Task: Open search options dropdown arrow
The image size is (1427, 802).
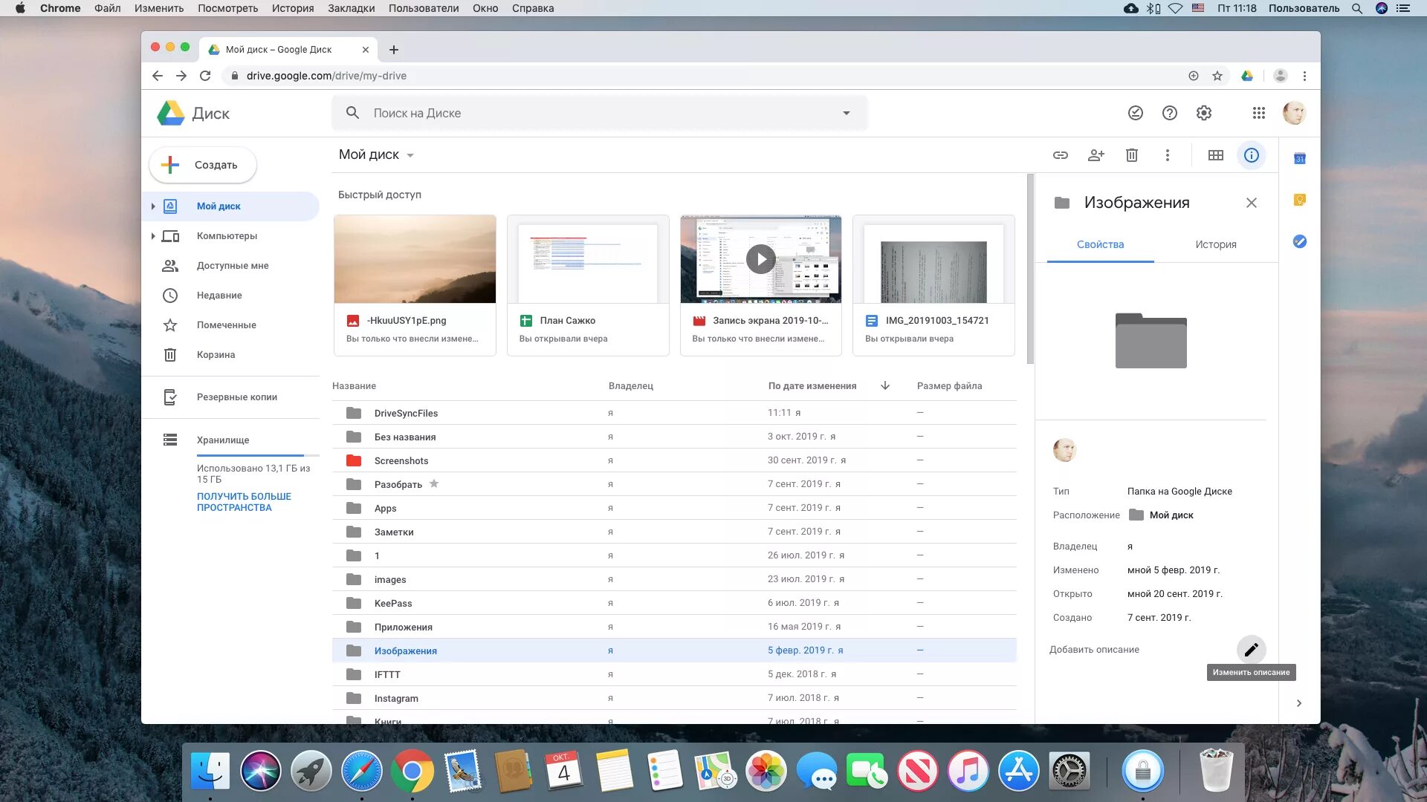Action: click(x=846, y=113)
